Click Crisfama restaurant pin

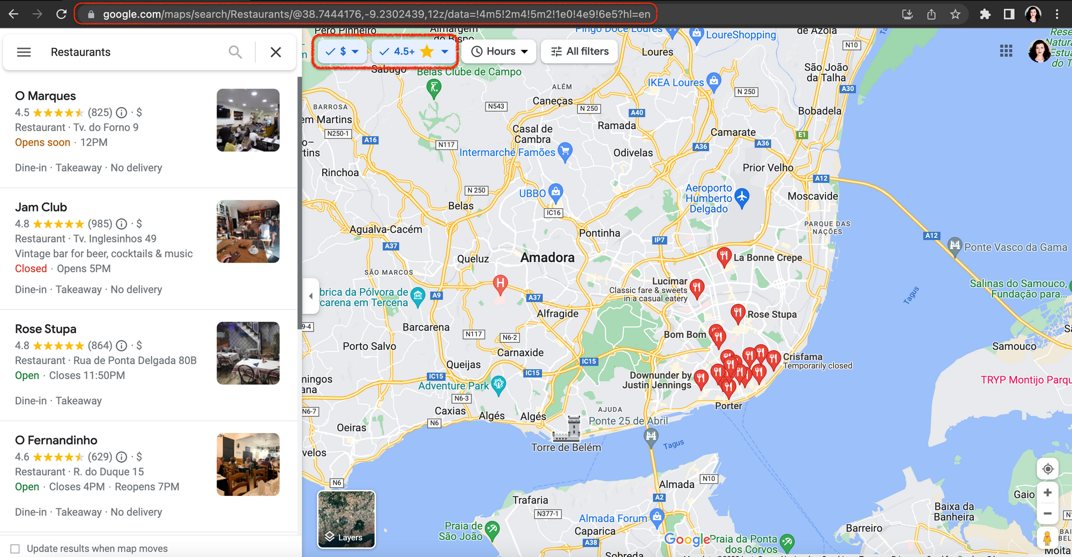click(773, 359)
